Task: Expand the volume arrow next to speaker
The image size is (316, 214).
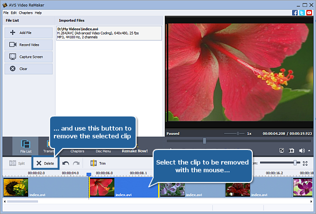Action: click(309, 150)
